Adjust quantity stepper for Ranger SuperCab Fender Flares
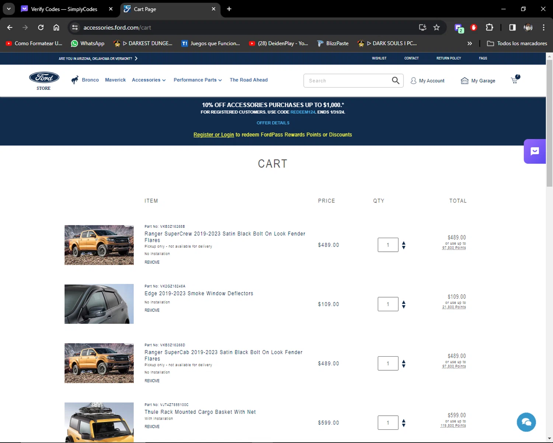The height and width of the screenshot is (443, 553). click(404, 364)
